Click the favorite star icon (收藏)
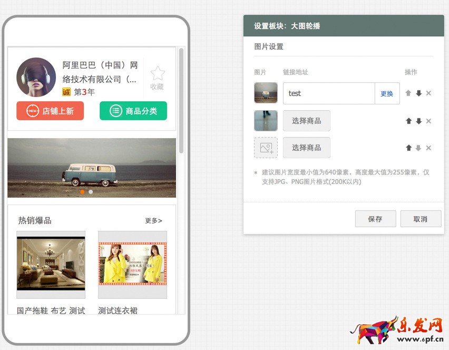Viewport: 449px width, 350px height. click(x=157, y=74)
